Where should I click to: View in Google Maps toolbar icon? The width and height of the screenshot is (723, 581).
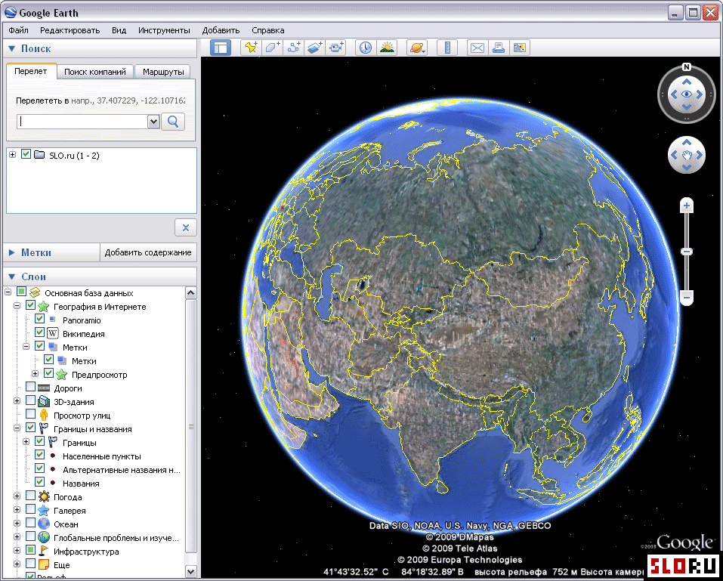coord(519,48)
